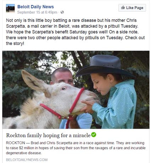The height and width of the screenshot is (163, 151).
Task: Click the article summary starting with ROCKTON
Action: tap(76, 148)
